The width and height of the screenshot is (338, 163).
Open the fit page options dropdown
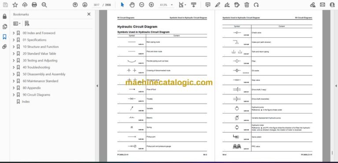click(x=182, y=5)
